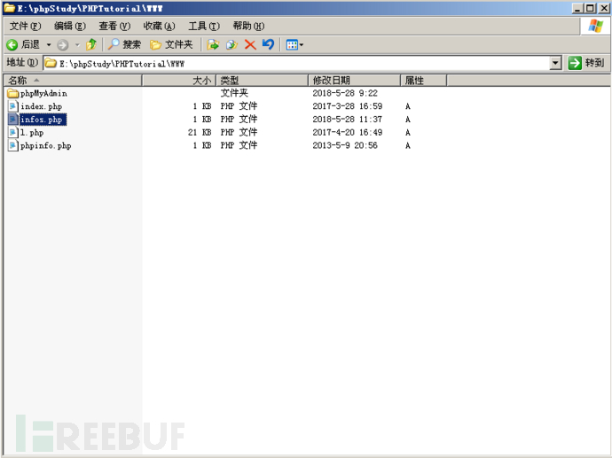This screenshot has width=612, height=458.
Task: Go up one folder level icon
Action: point(91,44)
